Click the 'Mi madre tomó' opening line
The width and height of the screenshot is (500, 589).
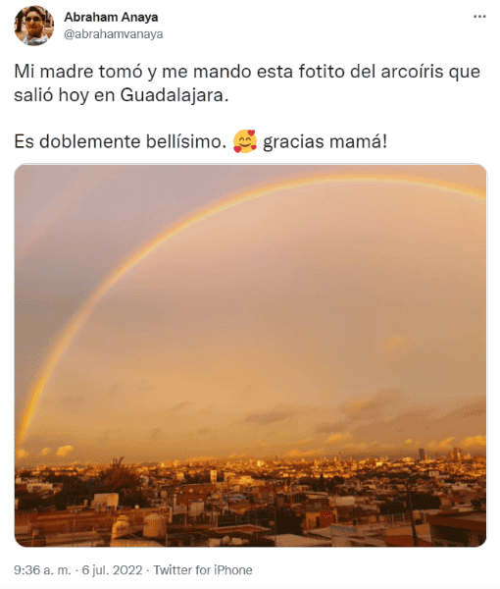tap(78, 71)
